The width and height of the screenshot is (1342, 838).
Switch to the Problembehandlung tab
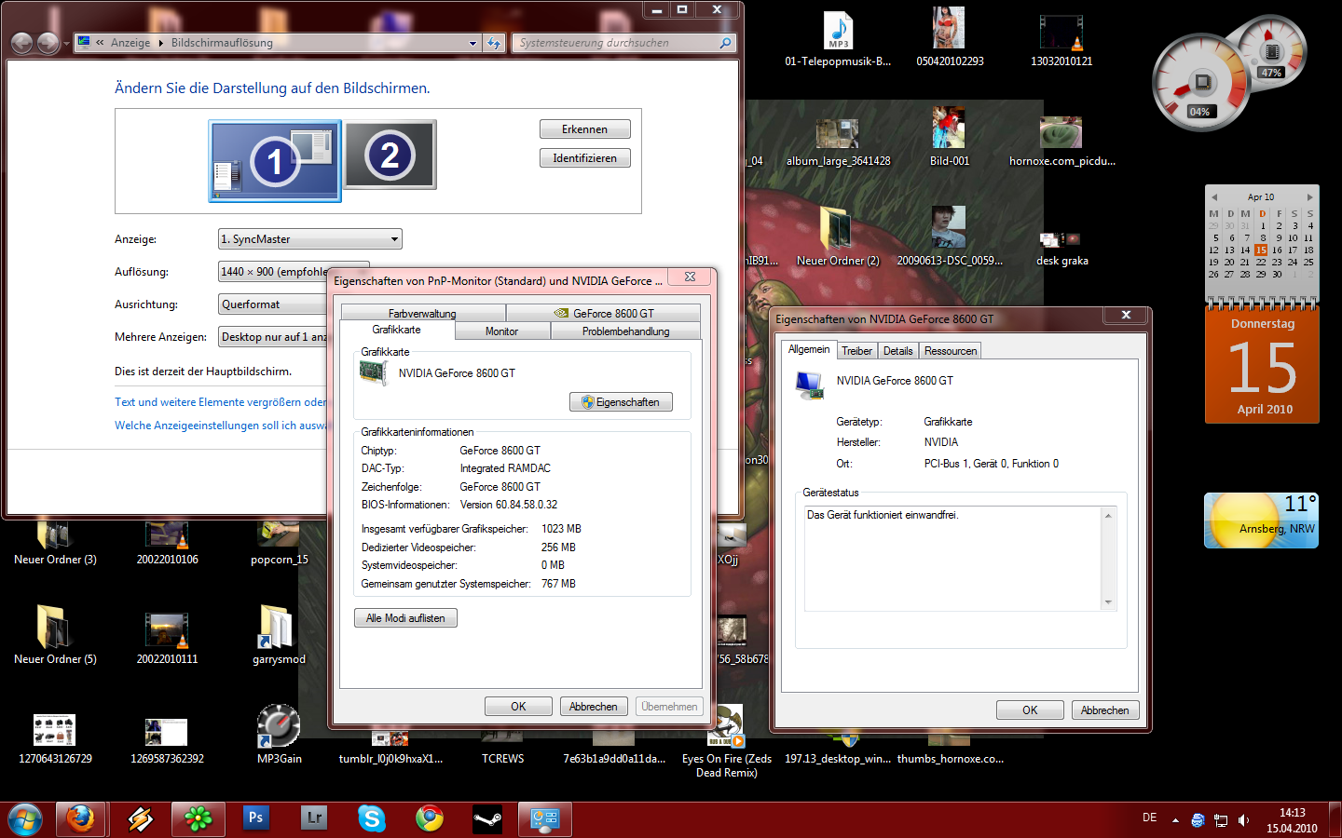pyautogui.click(x=625, y=331)
